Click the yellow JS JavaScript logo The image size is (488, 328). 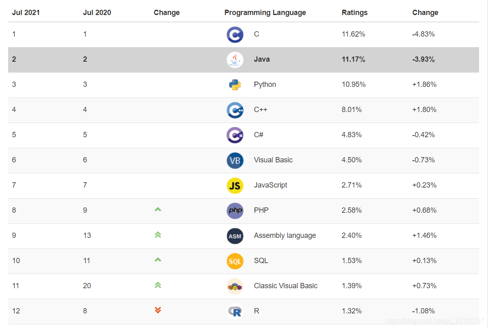235,186
